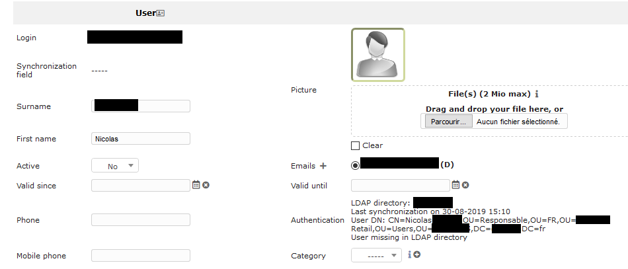
Task: Click the Mobile phone input field
Action: [x=141, y=255]
